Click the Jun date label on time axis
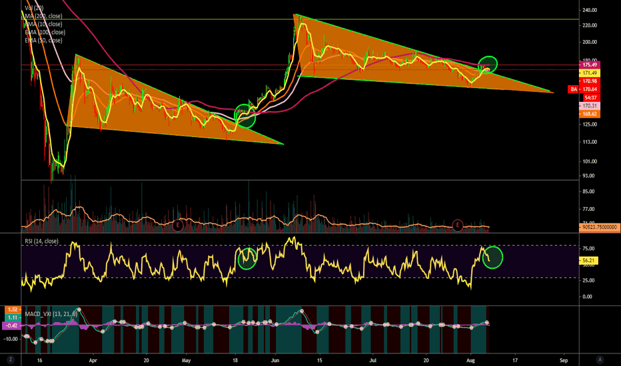Image resolution: width=621 pixels, height=366 pixels. tap(275, 361)
